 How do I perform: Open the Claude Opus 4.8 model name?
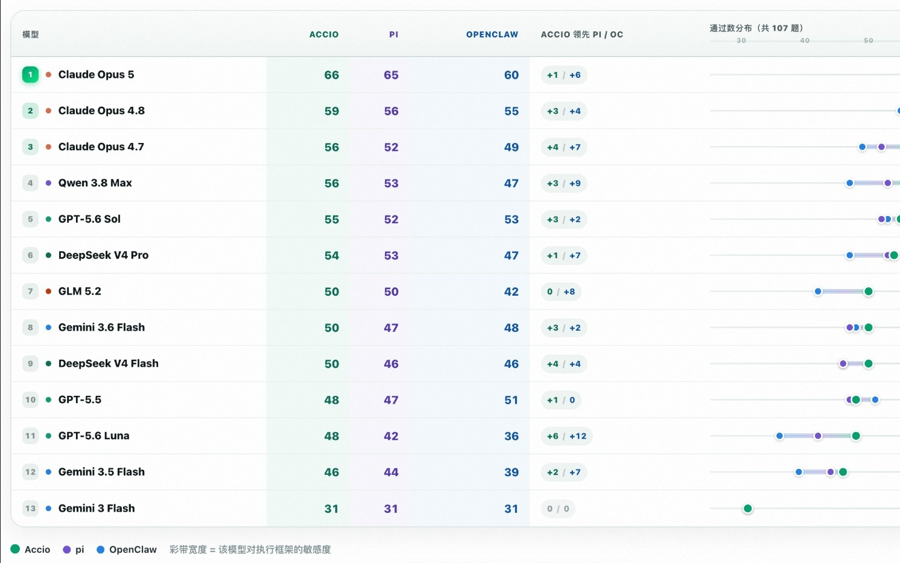point(101,111)
